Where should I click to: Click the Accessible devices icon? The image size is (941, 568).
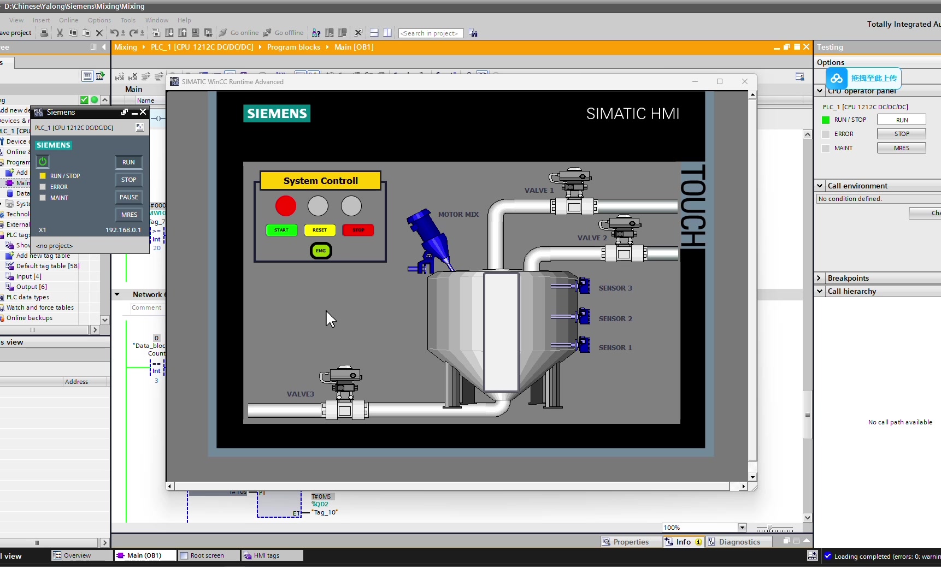tap(316, 33)
